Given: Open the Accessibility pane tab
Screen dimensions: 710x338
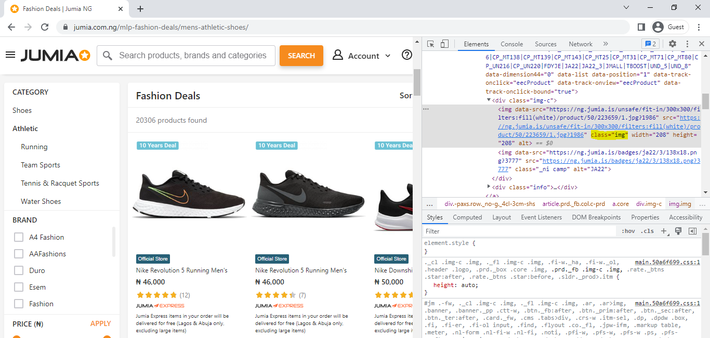Looking at the screenshot, I should (686, 217).
